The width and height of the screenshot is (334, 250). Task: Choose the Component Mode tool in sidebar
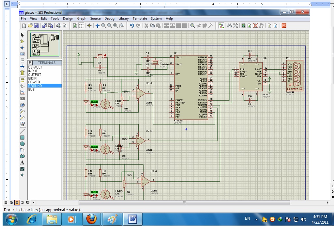[x=22, y=41]
